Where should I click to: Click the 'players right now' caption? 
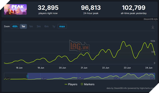[48, 13]
